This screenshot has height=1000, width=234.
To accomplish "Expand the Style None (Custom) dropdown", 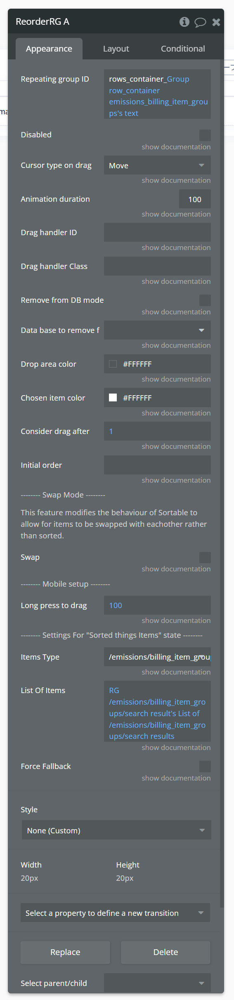I will coord(116,830).
